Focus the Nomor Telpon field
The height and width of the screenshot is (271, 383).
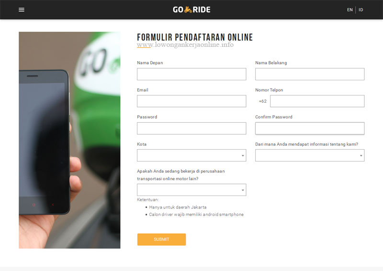point(317,101)
